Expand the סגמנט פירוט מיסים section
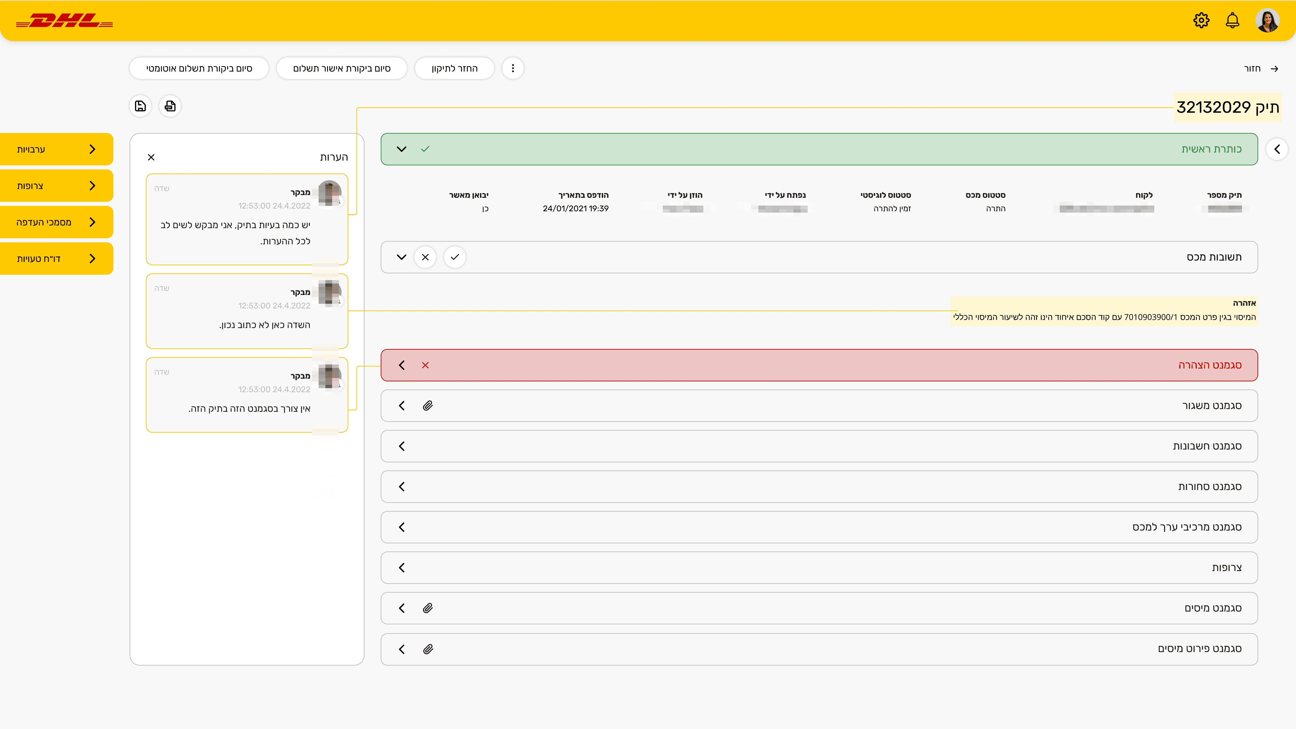The height and width of the screenshot is (729, 1296). (402, 649)
